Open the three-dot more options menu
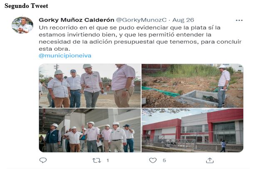Image resolution: width=264 pixels, height=182 pixels. [x=239, y=20]
